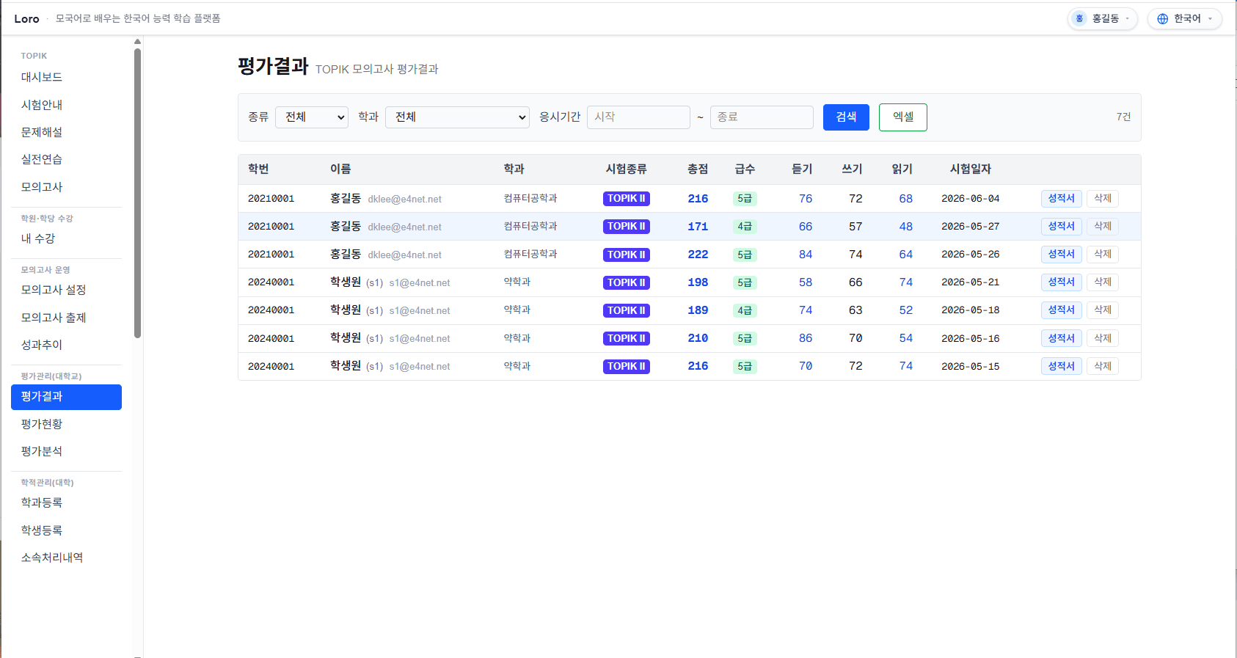This screenshot has height=658, width=1237.
Task: Click the 시험일자 column header
Action: [x=970, y=169]
